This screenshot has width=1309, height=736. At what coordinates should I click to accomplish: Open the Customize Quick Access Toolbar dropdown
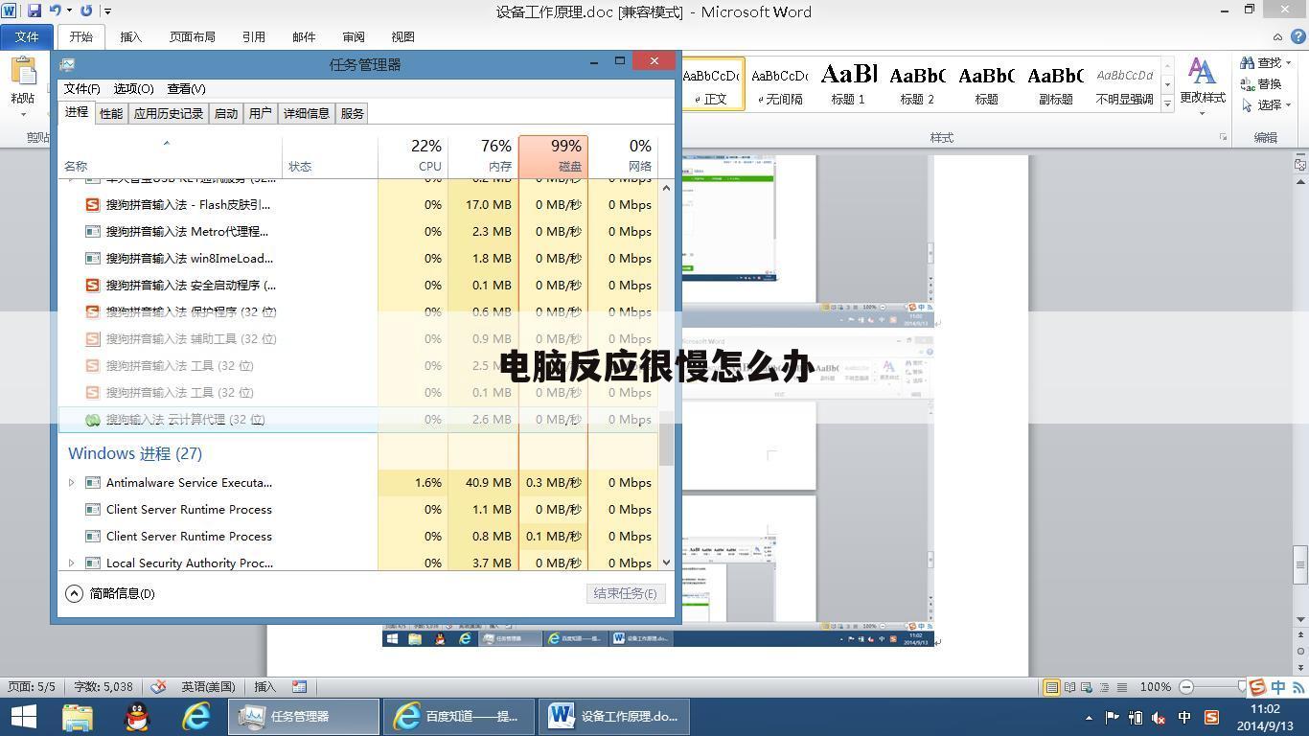coord(107,11)
